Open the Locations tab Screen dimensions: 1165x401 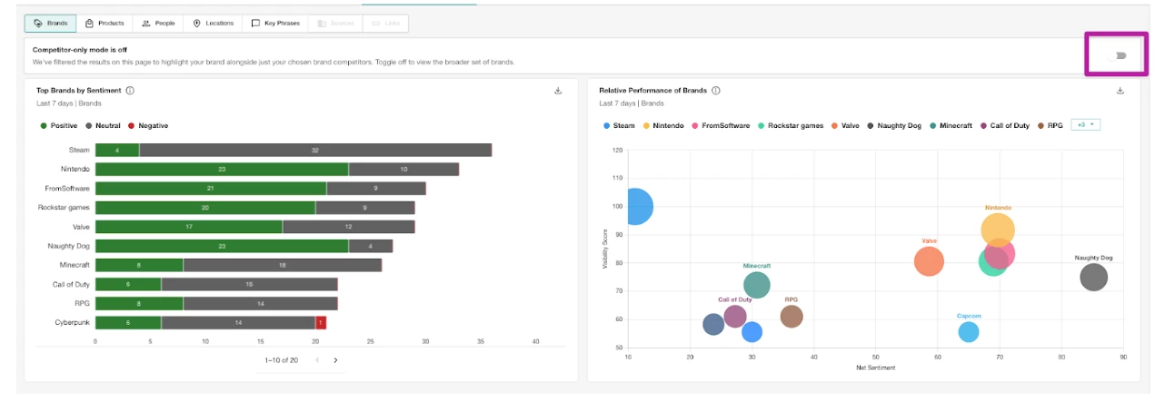click(213, 23)
